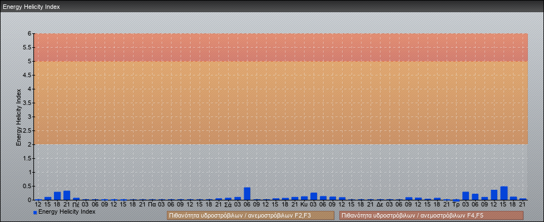Image resolution: width=544 pixels, height=222 pixels.
Task: Click the Energy Helicity Index panel title
Action: 32,7
